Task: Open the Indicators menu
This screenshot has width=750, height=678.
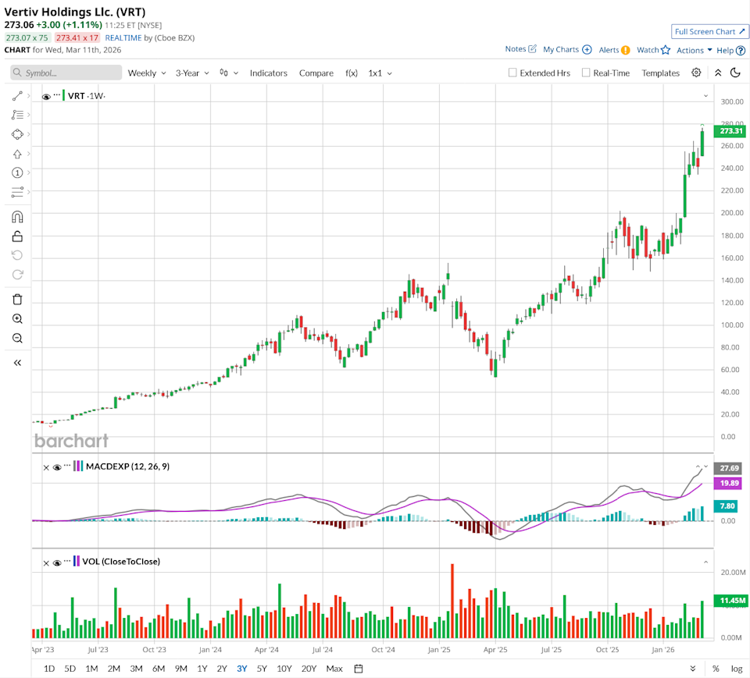Action: click(268, 73)
